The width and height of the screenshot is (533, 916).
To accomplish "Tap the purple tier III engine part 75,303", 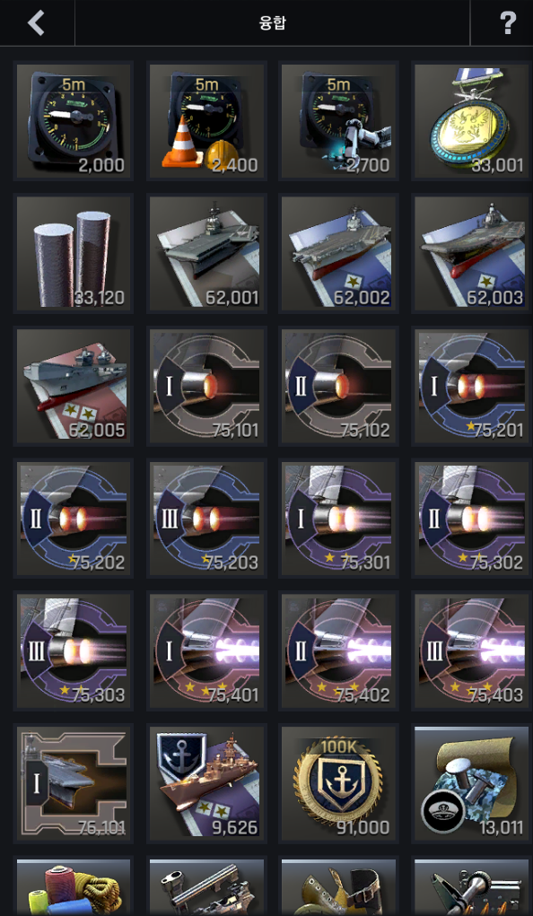I will [74, 650].
